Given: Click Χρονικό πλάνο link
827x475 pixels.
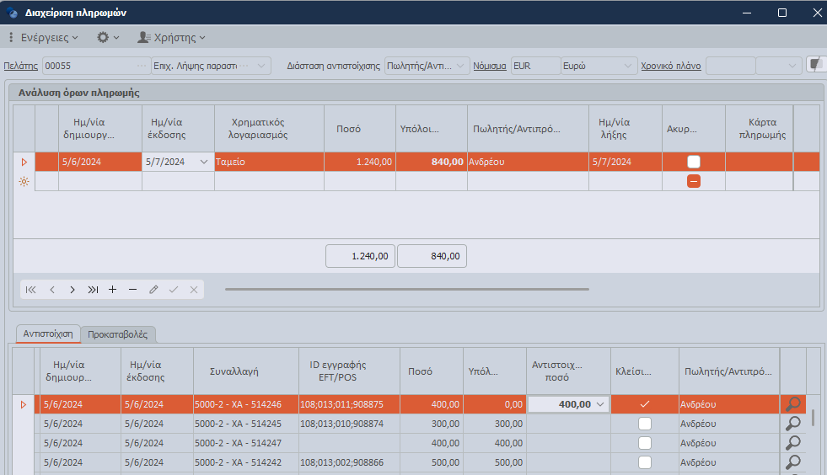Looking at the screenshot, I should (x=671, y=66).
